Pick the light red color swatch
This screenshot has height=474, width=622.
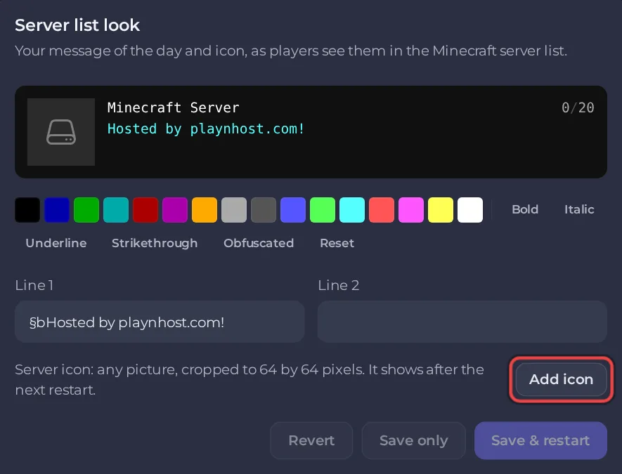pos(382,210)
